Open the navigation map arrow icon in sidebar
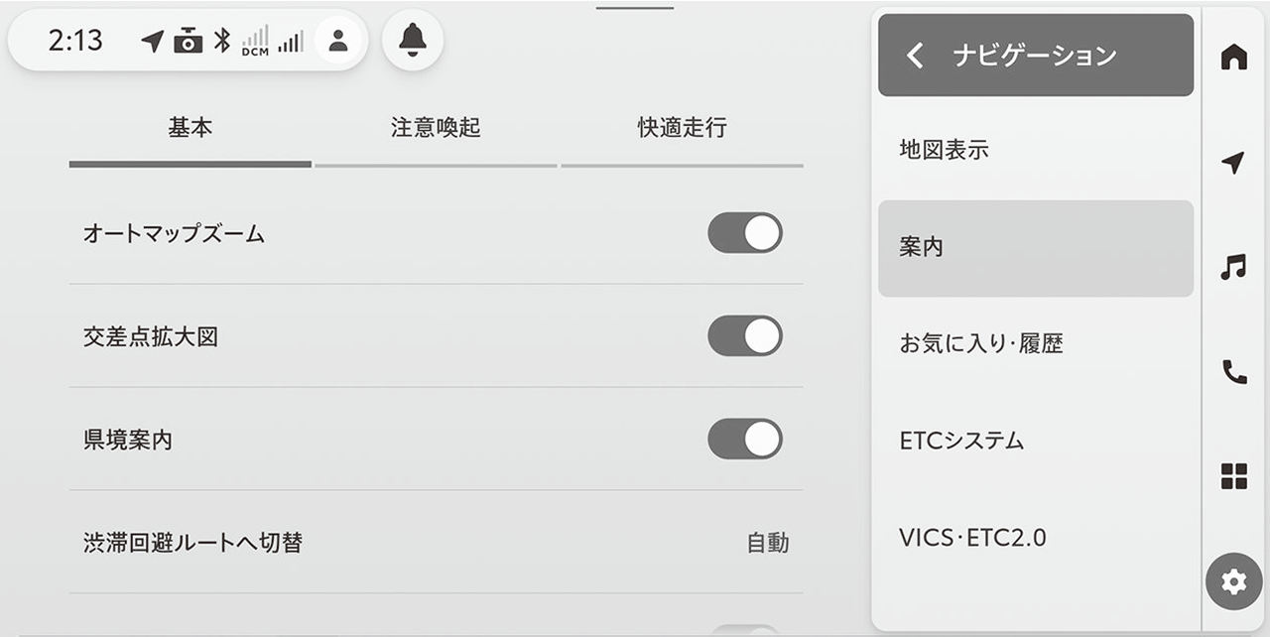 pyautogui.click(x=1233, y=163)
